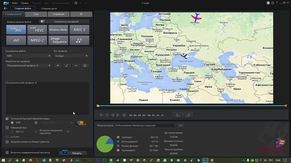Open the settings gear in title bar
Image resolution: width=291 pixels, height=163 pixels.
click(272, 3)
